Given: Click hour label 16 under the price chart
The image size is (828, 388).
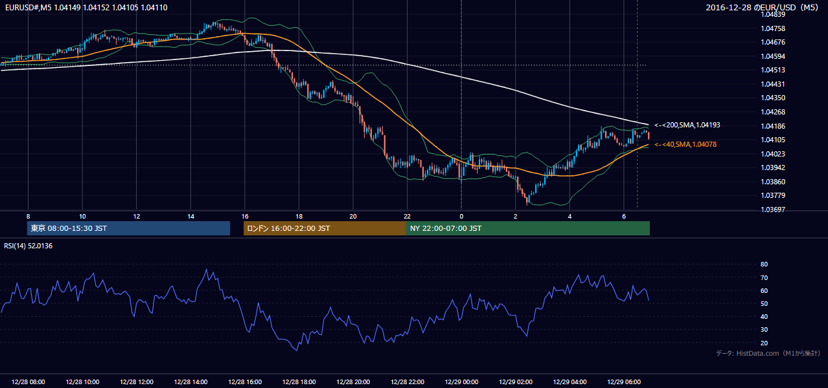Looking at the screenshot, I should [244, 216].
